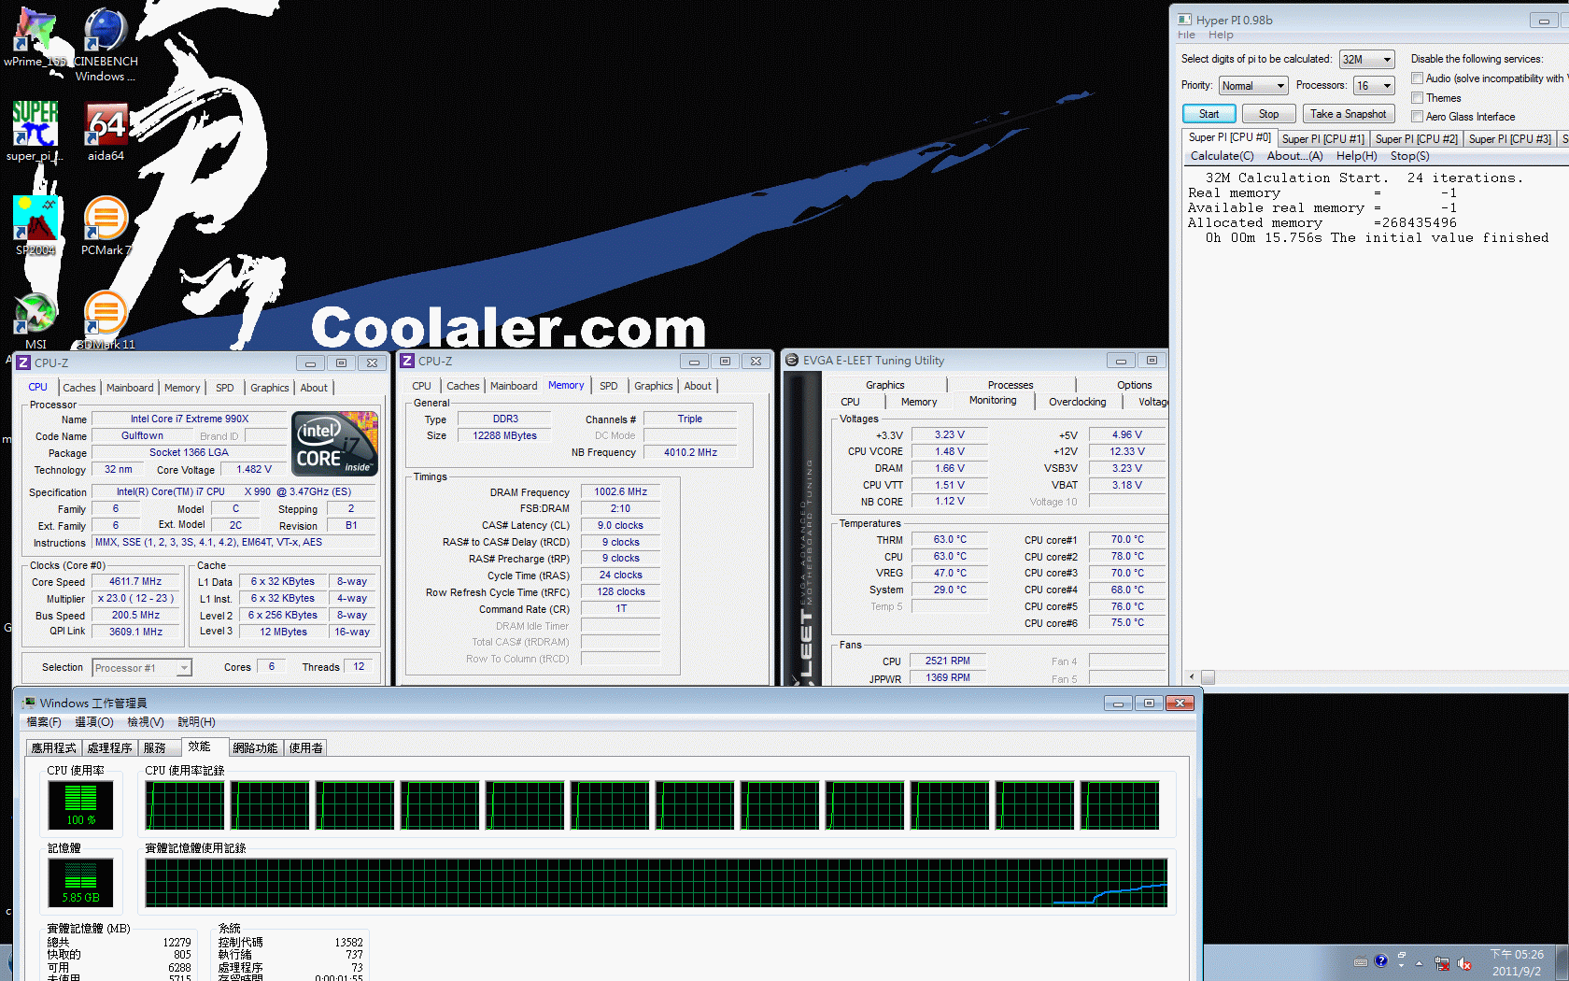Open the SPD tab in right CPU-Z window
Viewport: 1569px width, 981px height.
[x=609, y=386]
